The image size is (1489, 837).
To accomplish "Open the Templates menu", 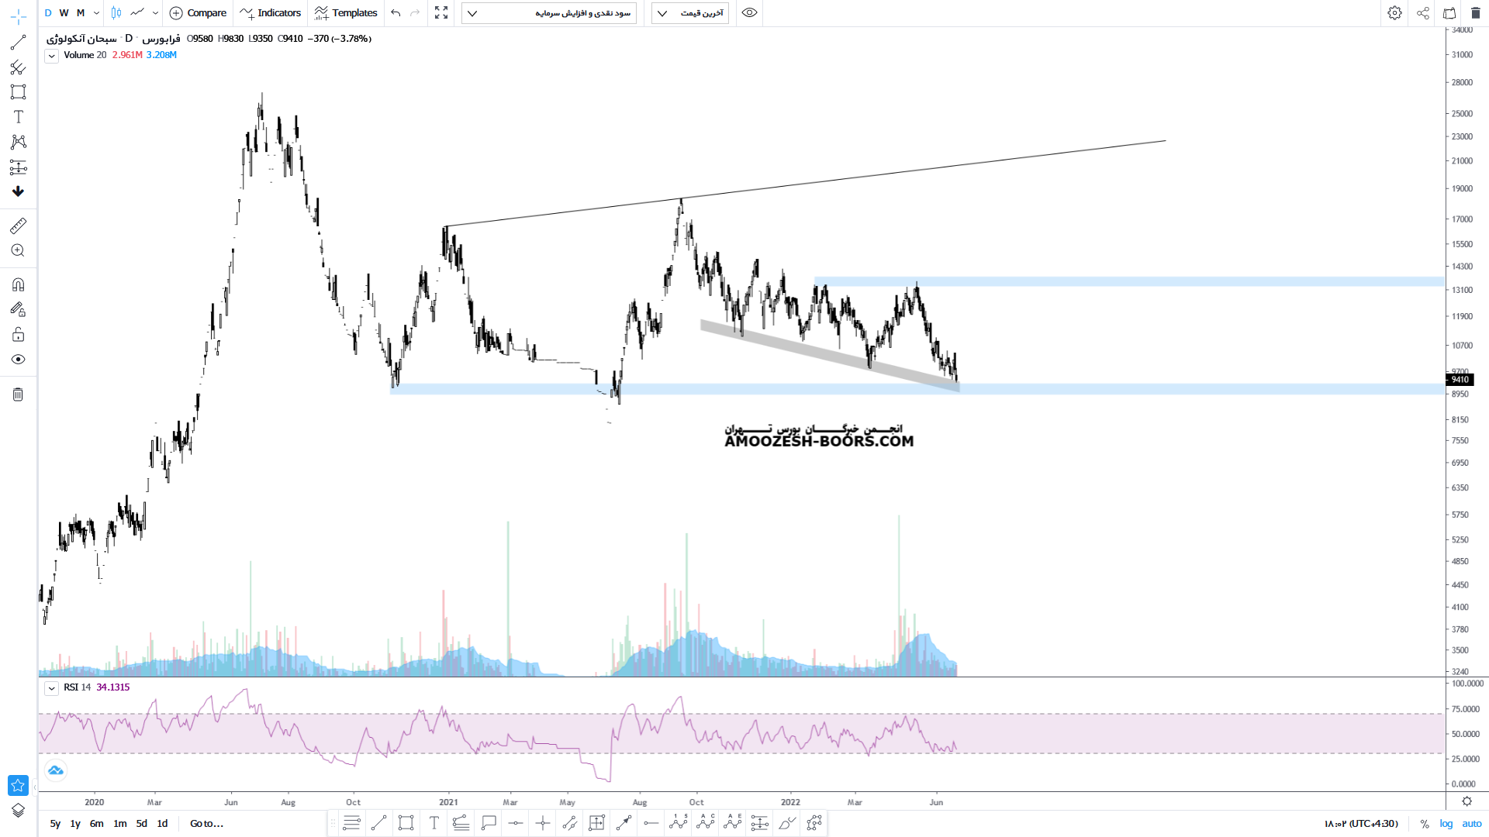I will (346, 12).
